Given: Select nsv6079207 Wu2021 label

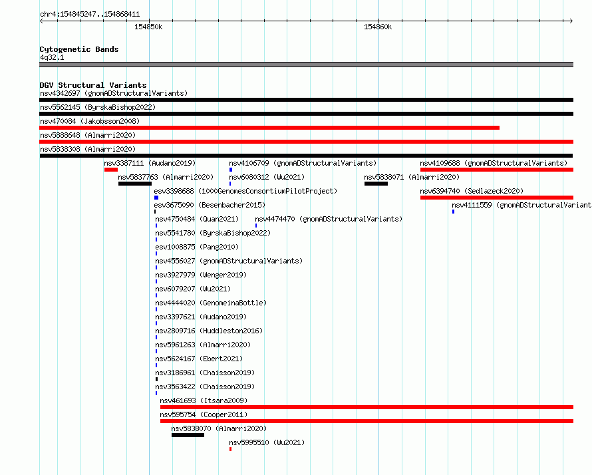Looking at the screenshot, I should point(193,289).
